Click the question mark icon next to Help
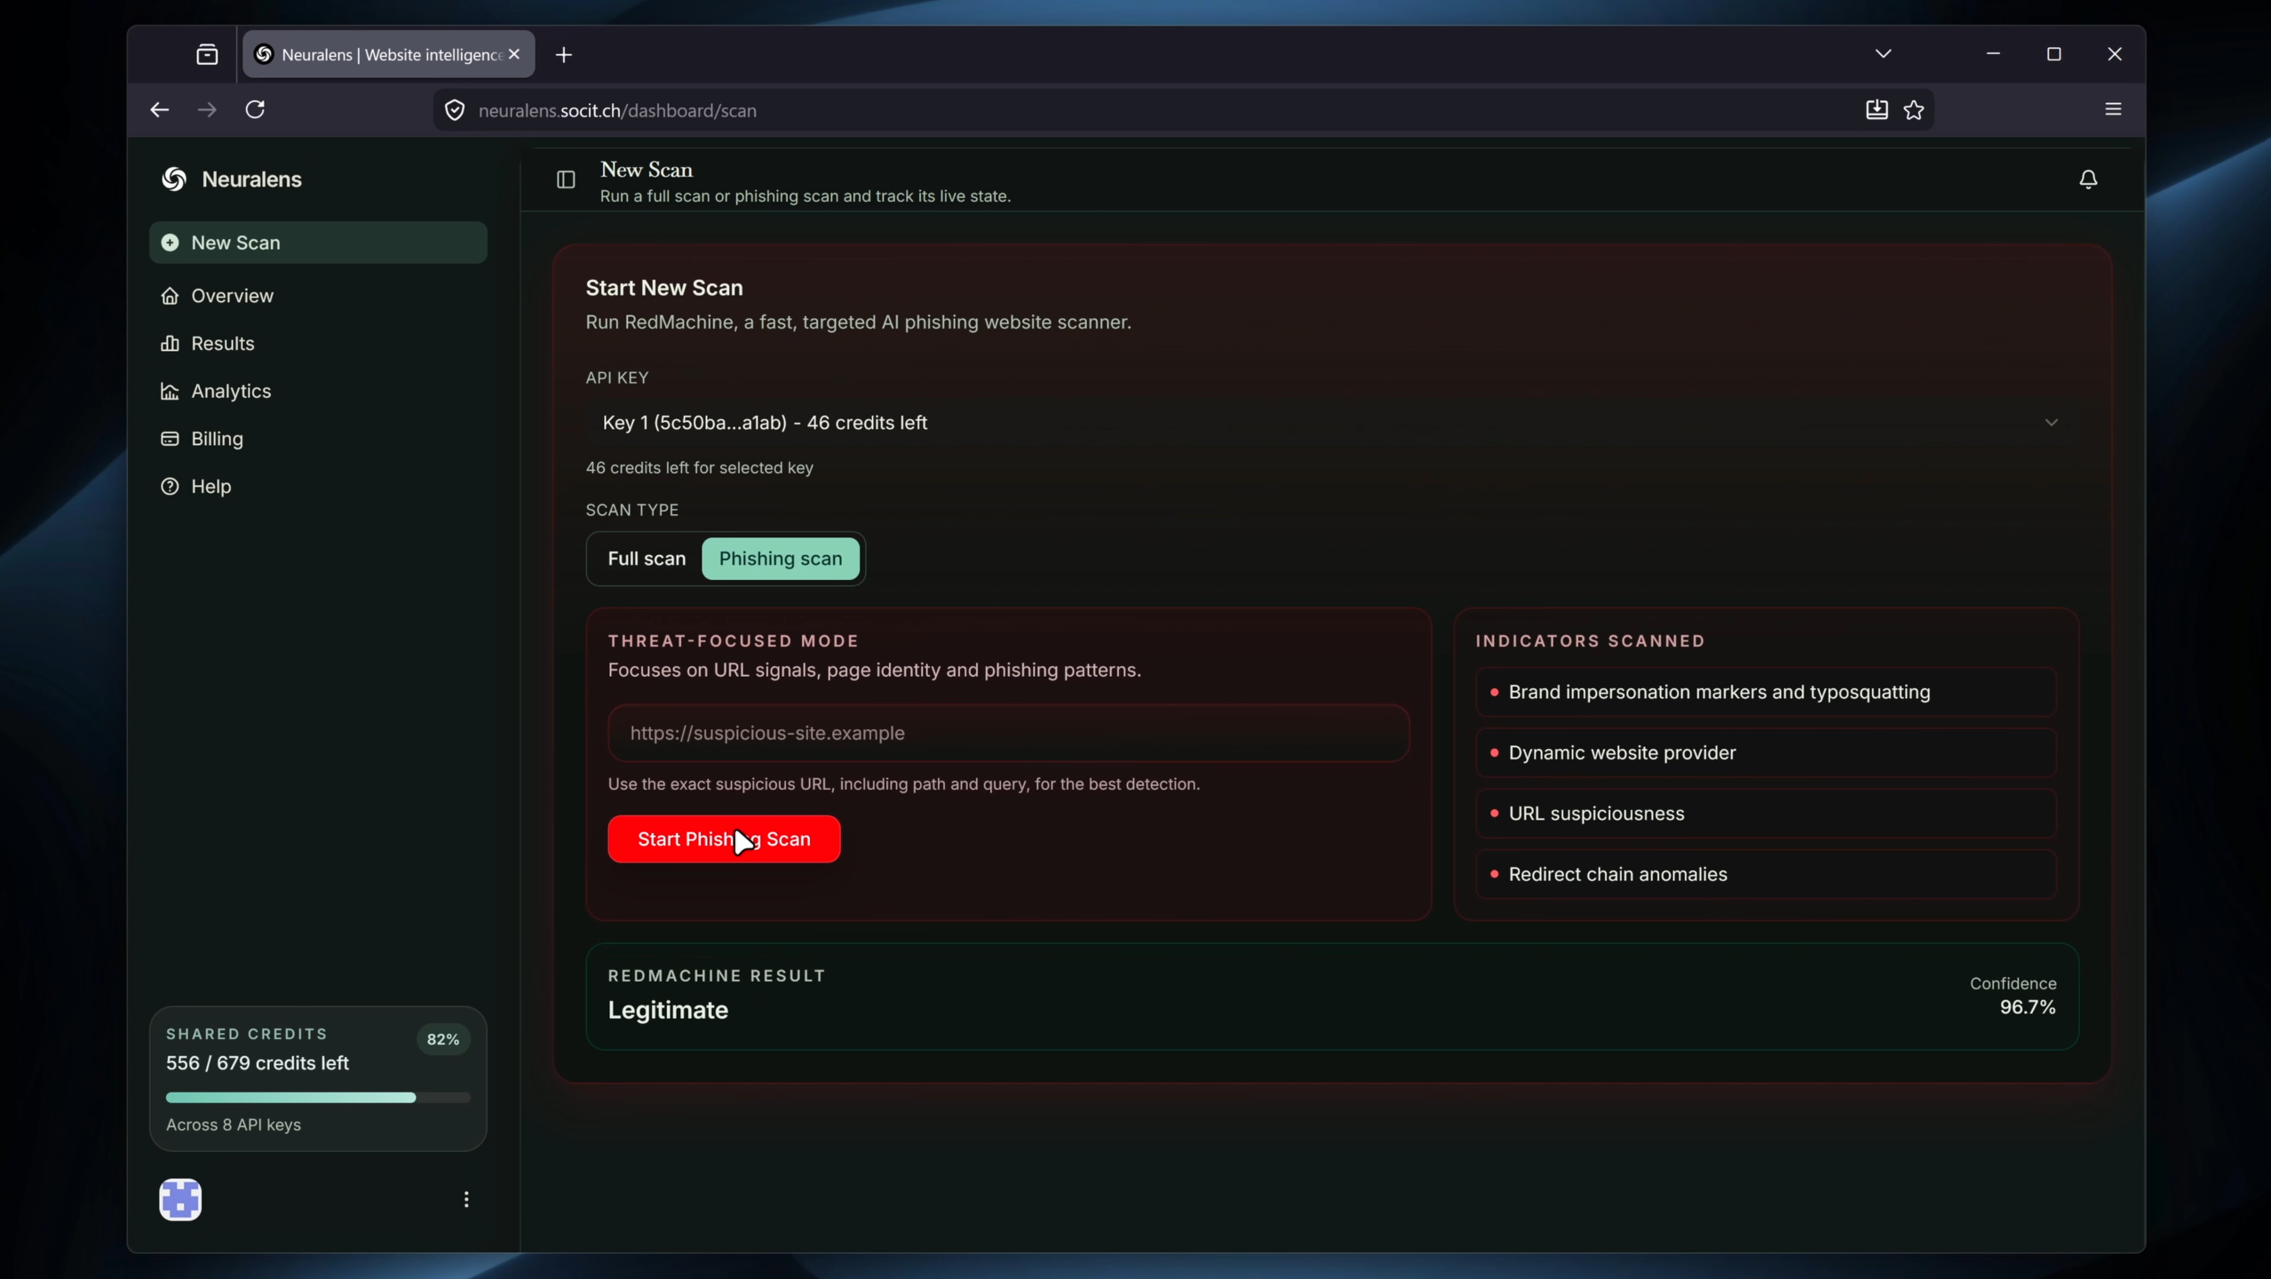This screenshot has height=1279, width=2271. pos(170,487)
